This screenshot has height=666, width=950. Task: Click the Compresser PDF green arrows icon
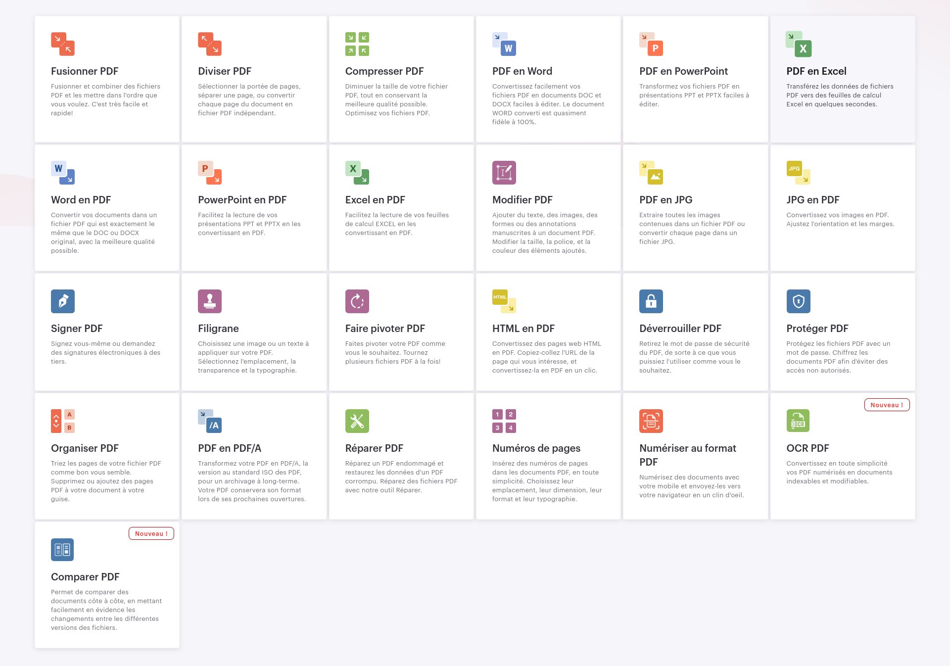point(357,44)
